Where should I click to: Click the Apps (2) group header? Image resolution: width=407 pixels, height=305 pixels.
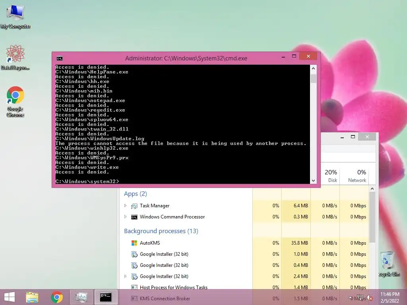coord(136,194)
